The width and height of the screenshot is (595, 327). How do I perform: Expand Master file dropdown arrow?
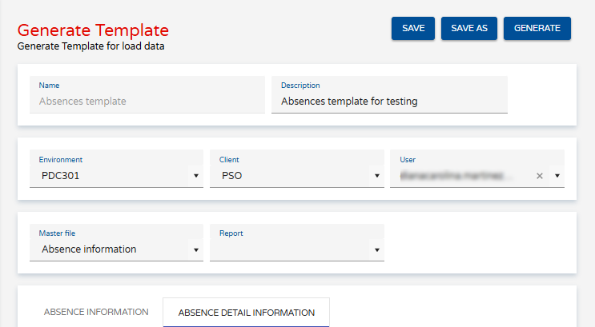click(x=196, y=250)
